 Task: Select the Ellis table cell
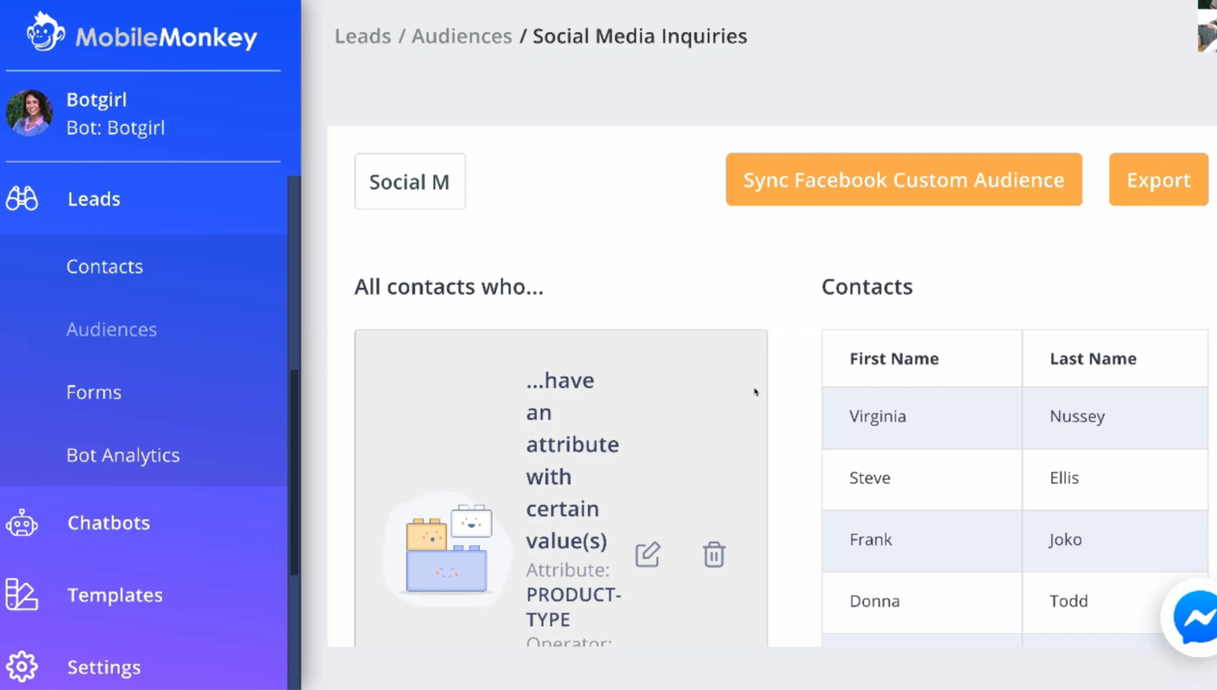point(1115,479)
